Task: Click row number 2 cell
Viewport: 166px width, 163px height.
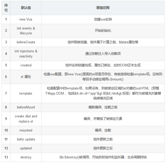Action: (x=6, y=31)
